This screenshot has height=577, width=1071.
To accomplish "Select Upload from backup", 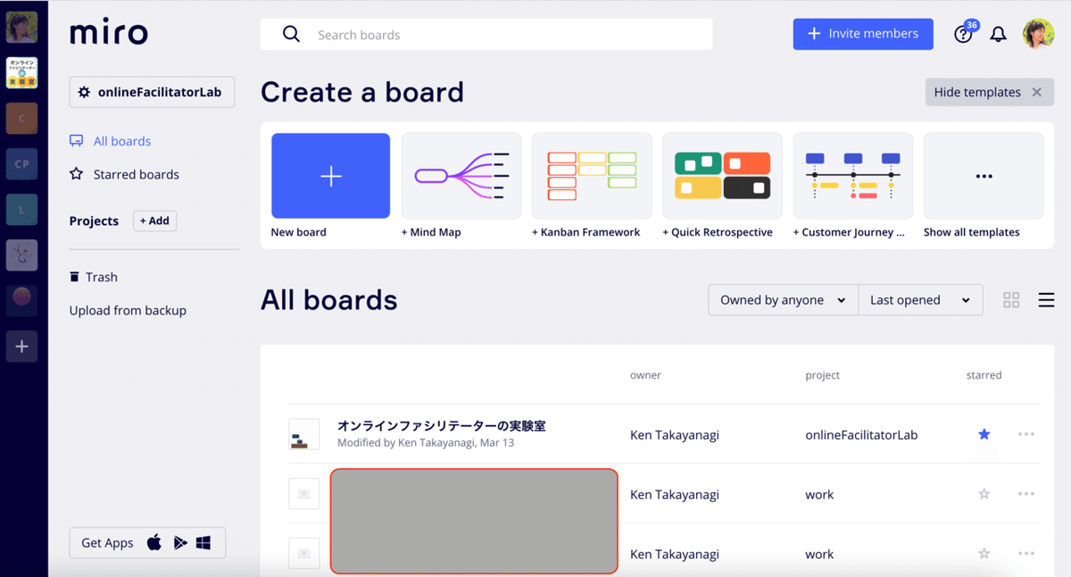I will (128, 311).
